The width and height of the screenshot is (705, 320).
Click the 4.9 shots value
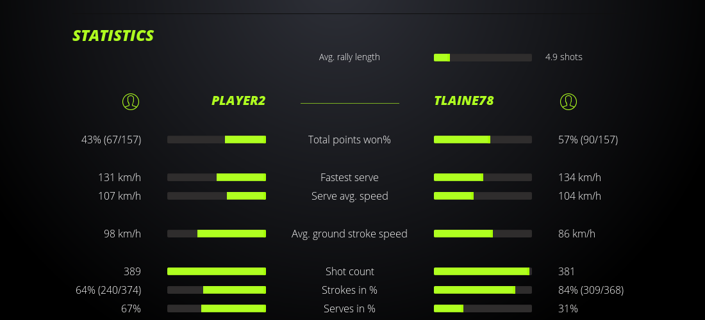pos(563,57)
